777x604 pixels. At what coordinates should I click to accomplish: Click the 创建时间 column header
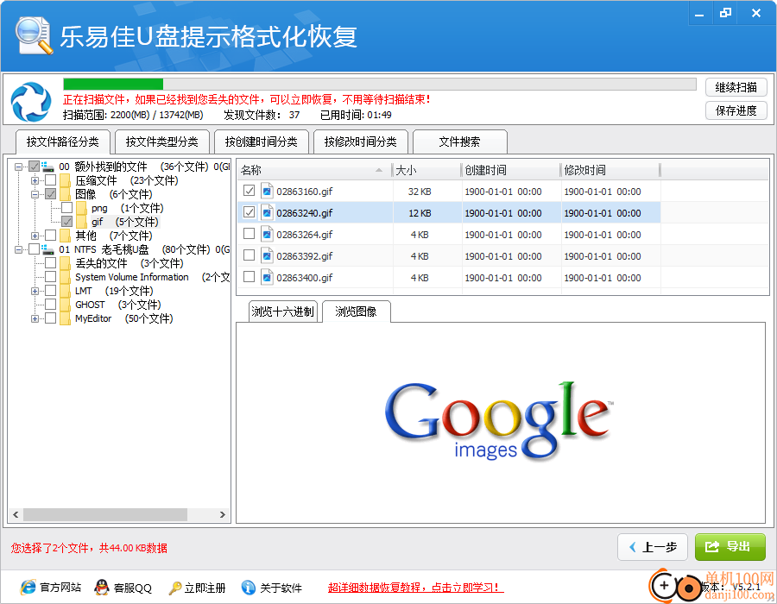pos(511,170)
